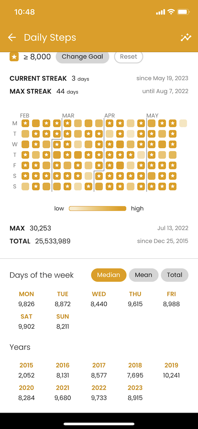198x429 pixels.
Task: Tap the first Sunday pale cell in February
Action: (25, 187)
